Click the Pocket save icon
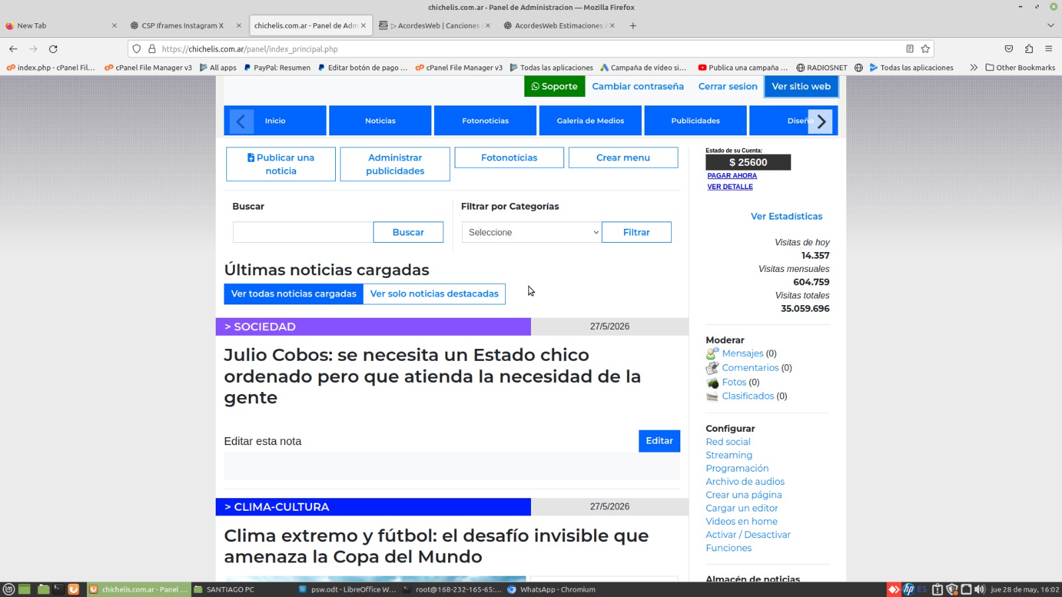 1009,49
